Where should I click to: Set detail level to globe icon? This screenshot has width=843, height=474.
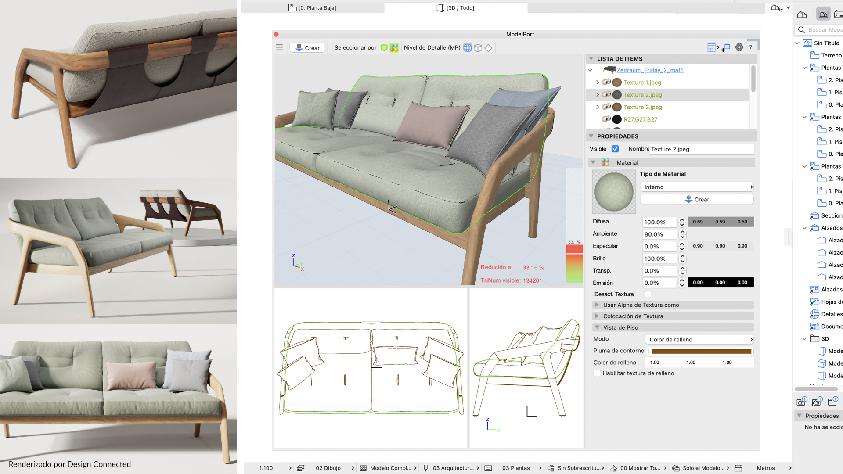point(468,47)
